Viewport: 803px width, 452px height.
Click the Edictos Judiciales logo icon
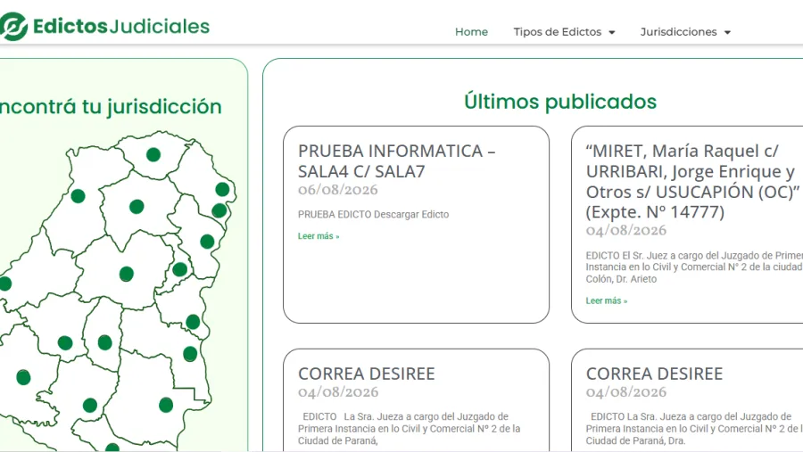pyautogui.click(x=12, y=27)
